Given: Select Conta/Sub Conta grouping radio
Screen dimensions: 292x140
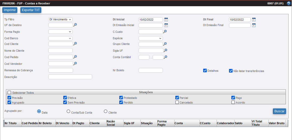Looking at the screenshot, I should 68,111.
